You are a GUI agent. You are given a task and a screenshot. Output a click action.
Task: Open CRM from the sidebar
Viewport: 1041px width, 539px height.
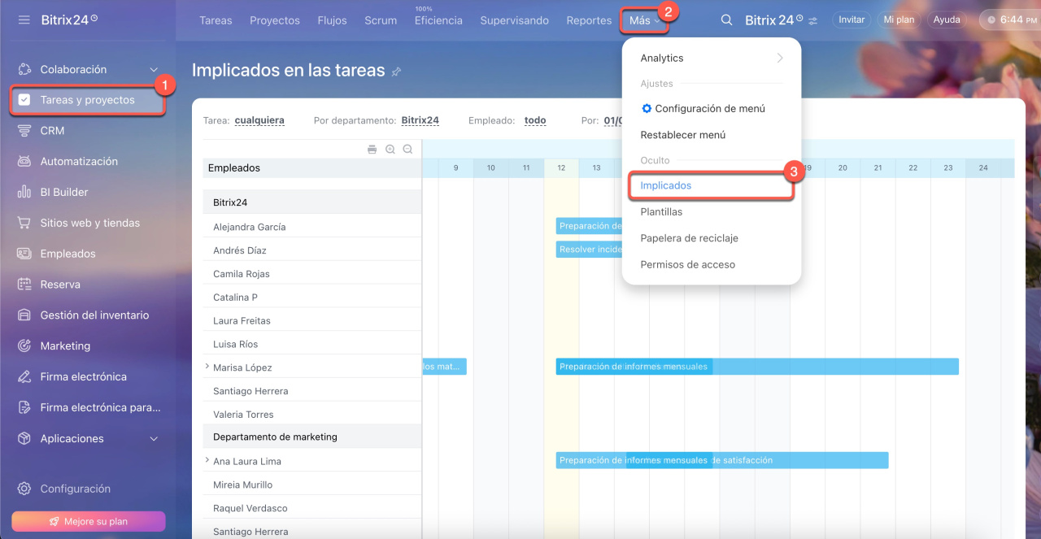[52, 130]
